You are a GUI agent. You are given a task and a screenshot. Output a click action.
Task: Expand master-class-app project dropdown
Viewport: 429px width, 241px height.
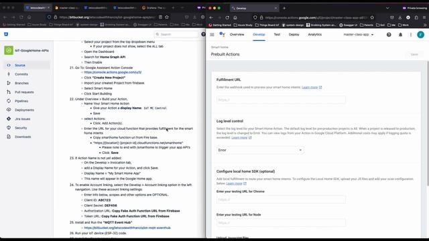(x=359, y=35)
